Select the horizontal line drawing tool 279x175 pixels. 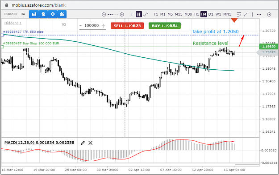click(259, 14)
